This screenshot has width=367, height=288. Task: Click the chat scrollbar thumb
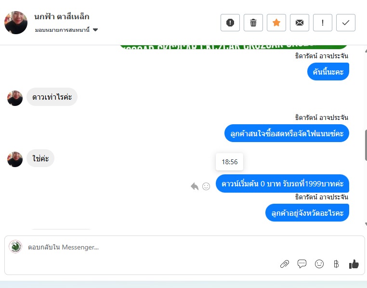click(x=366, y=145)
